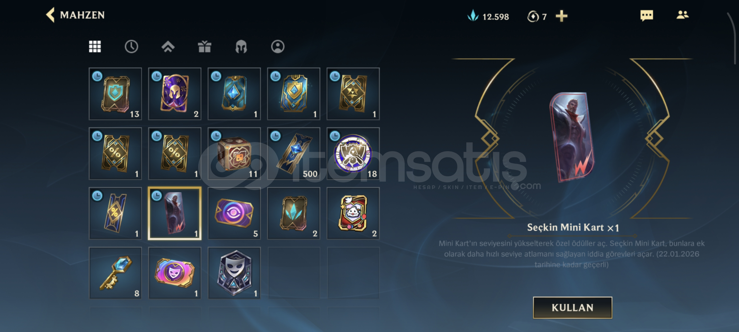Select the purple helmet card item

pyautogui.click(x=175, y=94)
